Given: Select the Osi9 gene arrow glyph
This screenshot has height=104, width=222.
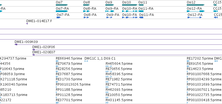Looking at the screenshot, I should [110, 5].
